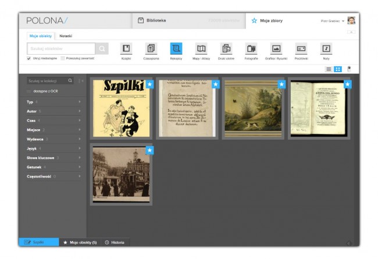The width and height of the screenshot is (378, 259).
Task: Click the magnifier in collection search
Action: (x=70, y=81)
